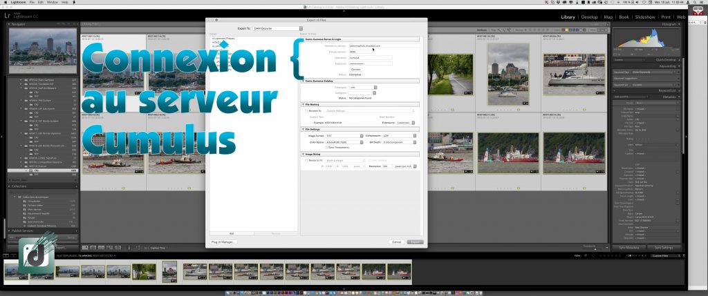Image resolution: width=708 pixels, height=296 pixels.
Task: Enable Save Transparency checkbox
Action: pos(326,148)
